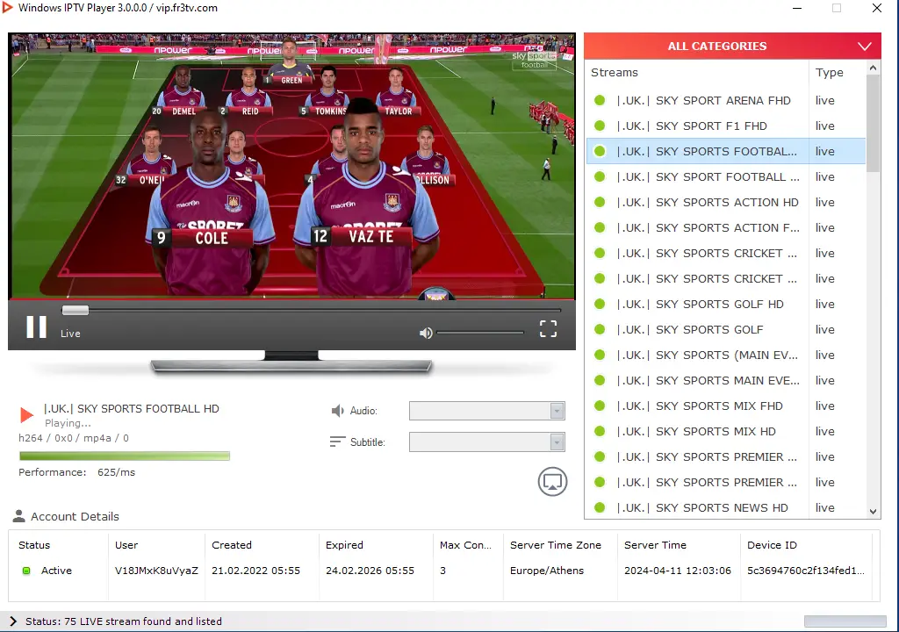899x632 pixels.
Task: Click the chevron arrow on the categories header
Action: pyautogui.click(x=865, y=47)
